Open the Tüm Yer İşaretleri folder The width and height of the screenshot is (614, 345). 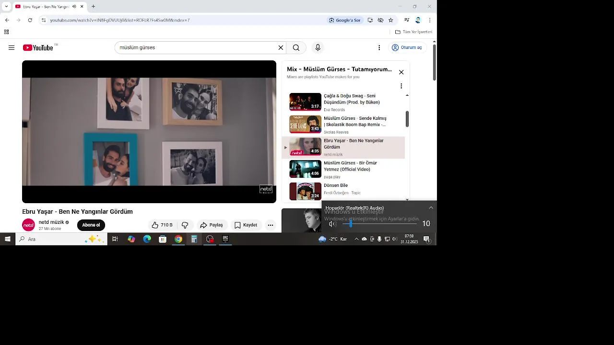point(413,32)
